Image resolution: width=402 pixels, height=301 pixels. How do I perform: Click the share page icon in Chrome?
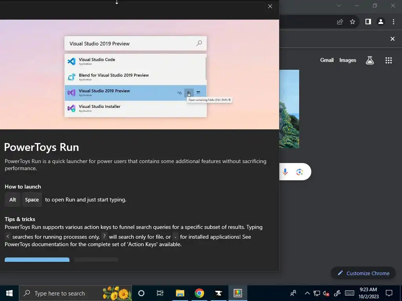340,22
